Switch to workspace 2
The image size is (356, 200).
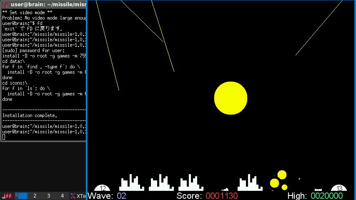pos(35,196)
